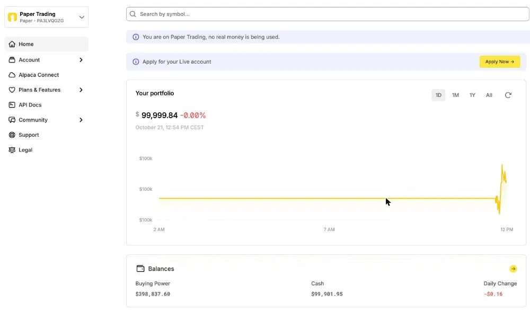Click the 7 AM axis label

[x=329, y=229]
